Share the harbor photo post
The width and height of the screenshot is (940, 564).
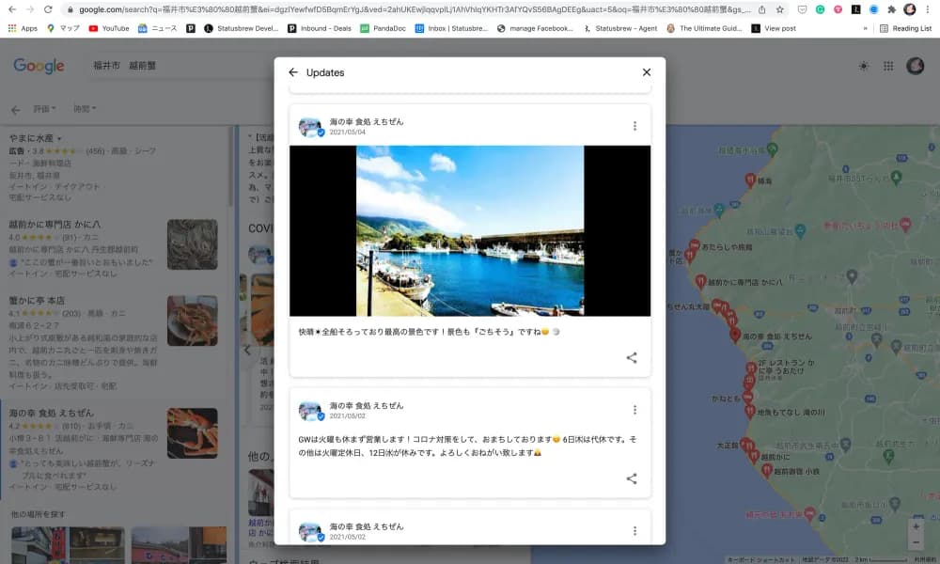(x=632, y=358)
